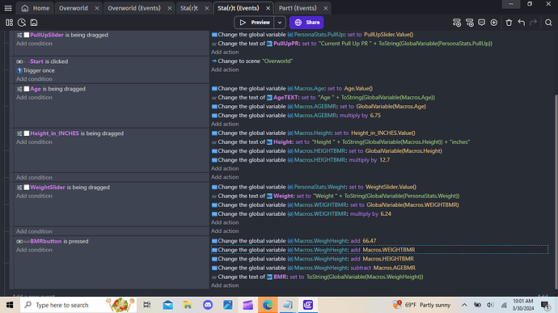Click the AgeTEXT change text action
558x313 pixels.
[323, 98]
